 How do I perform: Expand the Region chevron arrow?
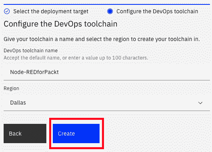coord(200,103)
